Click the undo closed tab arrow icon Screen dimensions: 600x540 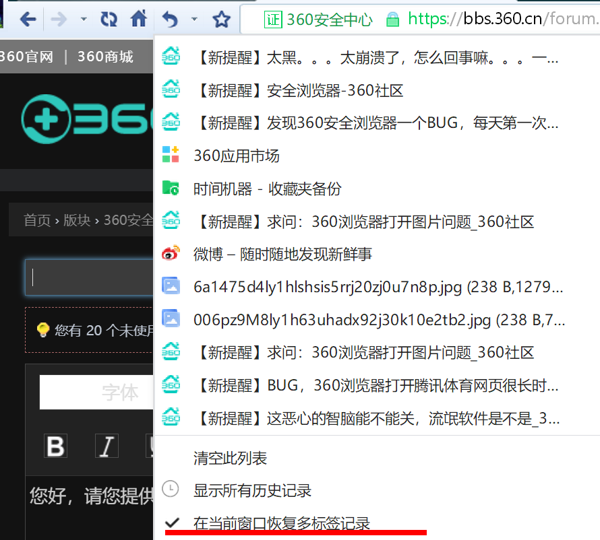(x=170, y=19)
